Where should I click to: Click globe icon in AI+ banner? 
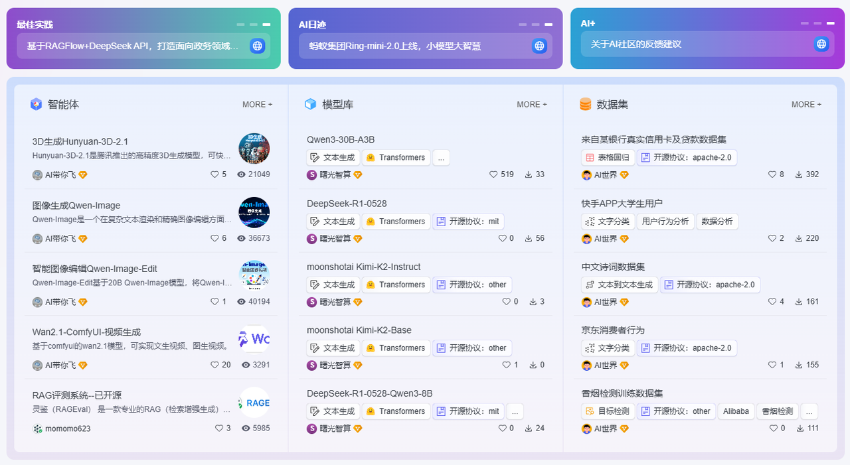[x=821, y=44]
